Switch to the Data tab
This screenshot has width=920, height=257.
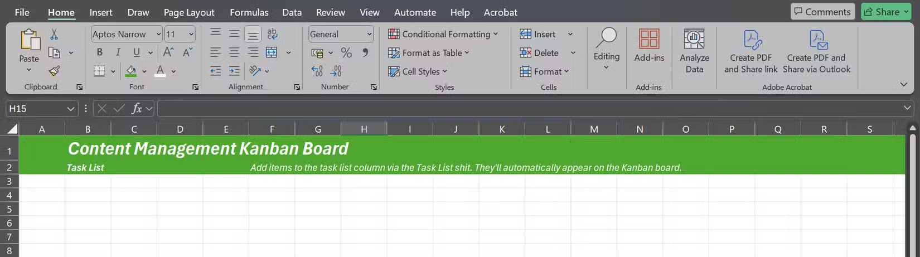pos(292,12)
